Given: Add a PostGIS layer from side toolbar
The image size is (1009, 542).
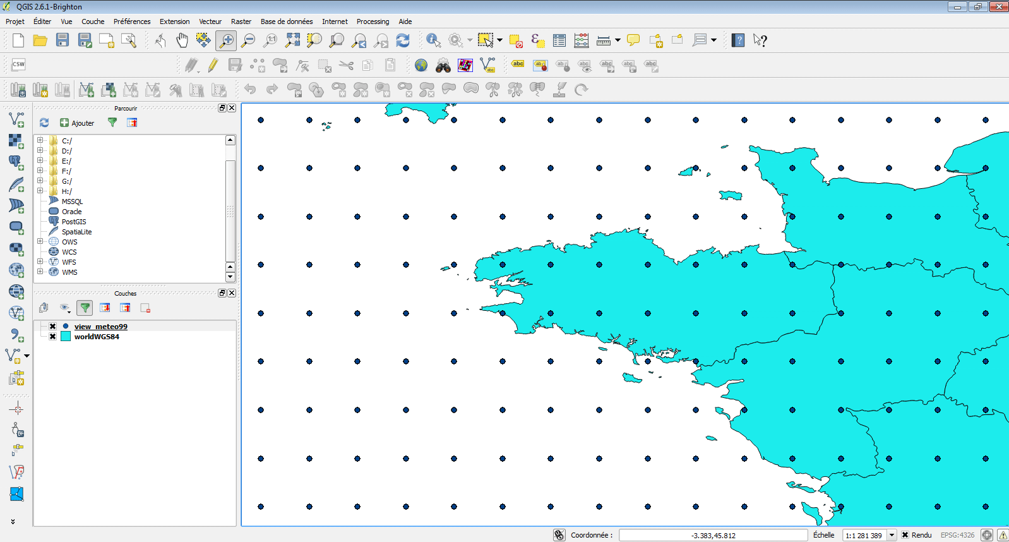Looking at the screenshot, I should [16, 162].
